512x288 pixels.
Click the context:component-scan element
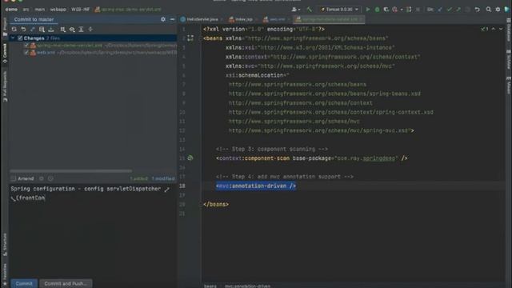(x=311, y=158)
